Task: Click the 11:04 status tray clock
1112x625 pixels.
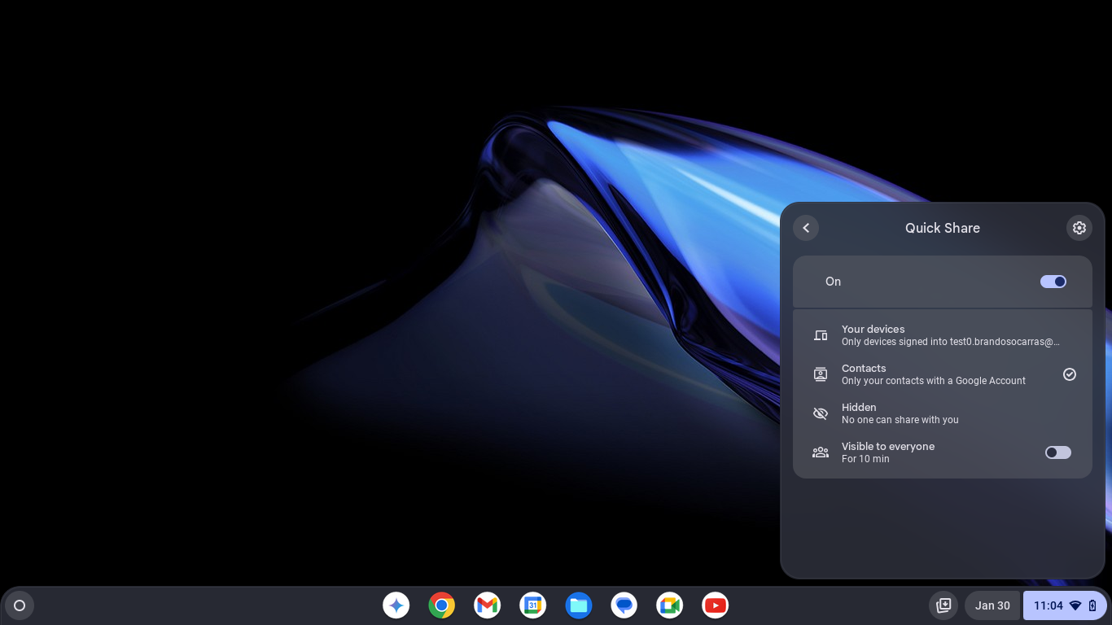Action: [x=1049, y=605]
